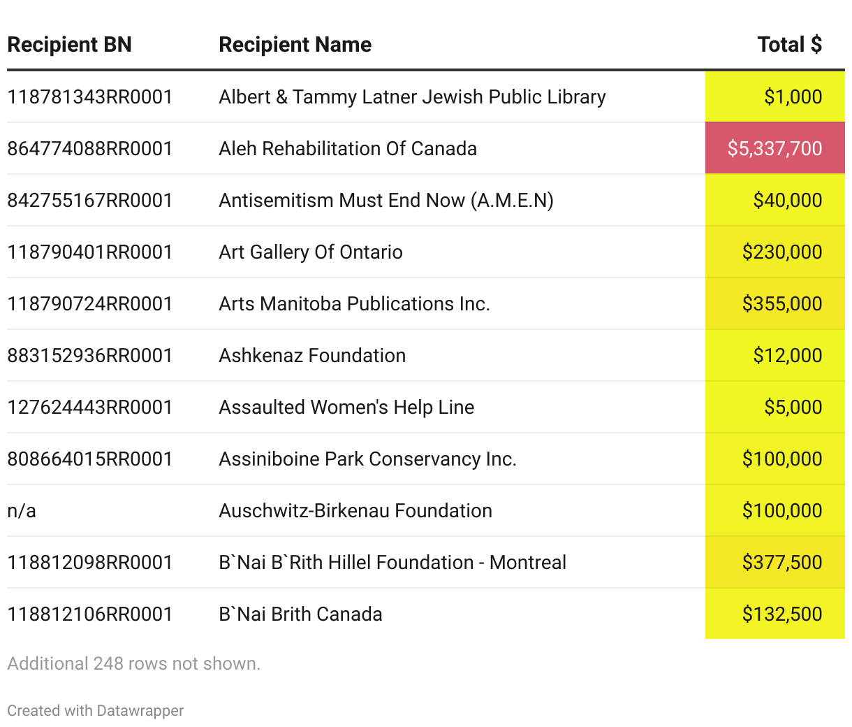
Task: Click the Aleh Rehabilitation Of Canada name
Action: click(348, 148)
